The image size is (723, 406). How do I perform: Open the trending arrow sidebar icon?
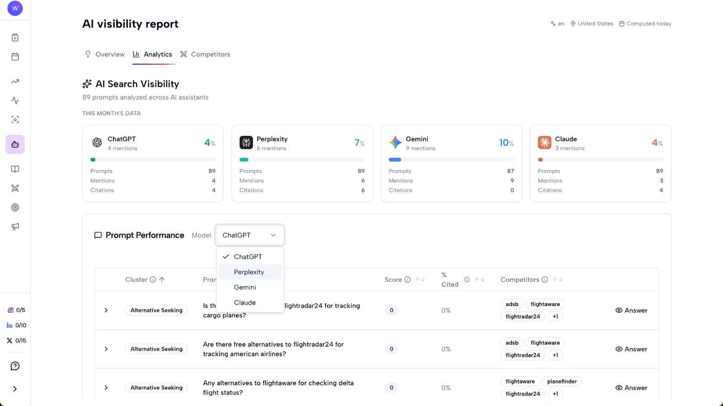tap(15, 82)
